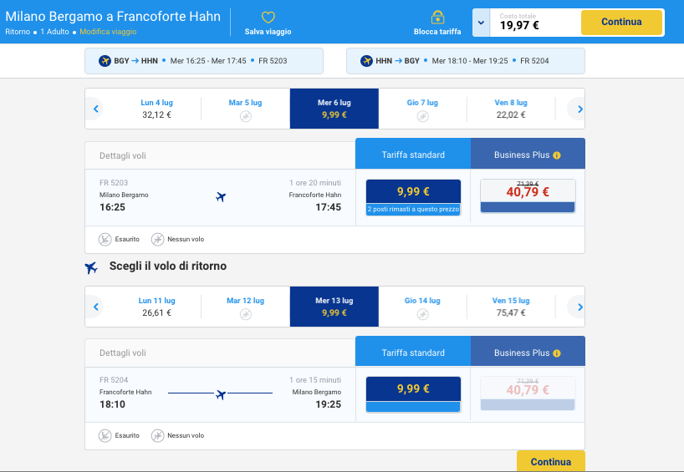Click the Modifica viaggio link
Viewport: 684px width, 472px height.
pyautogui.click(x=108, y=32)
